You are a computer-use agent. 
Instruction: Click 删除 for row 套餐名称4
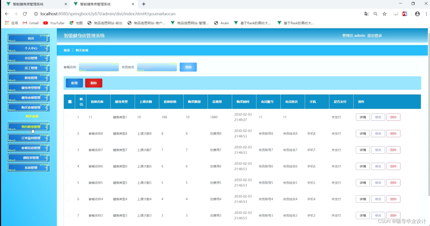(393, 199)
